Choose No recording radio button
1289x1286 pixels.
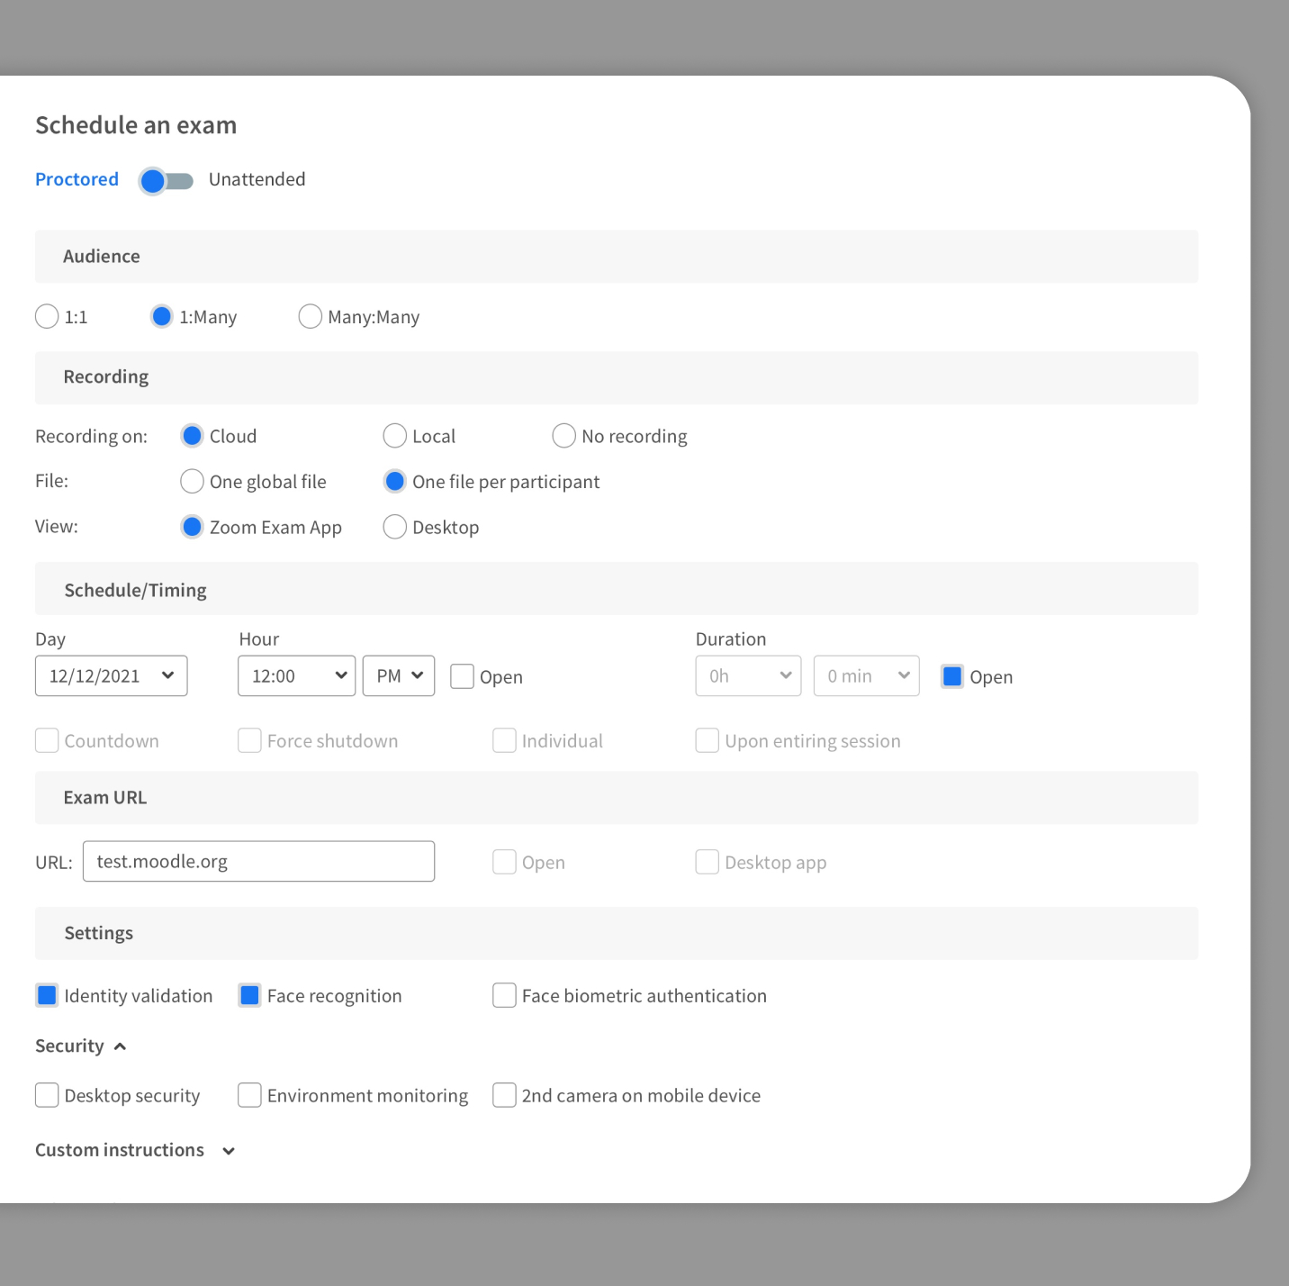click(x=563, y=436)
